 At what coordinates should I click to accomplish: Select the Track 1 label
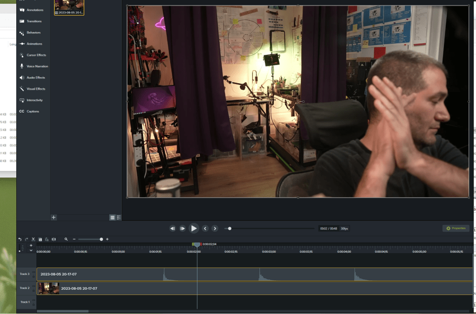coord(25,302)
